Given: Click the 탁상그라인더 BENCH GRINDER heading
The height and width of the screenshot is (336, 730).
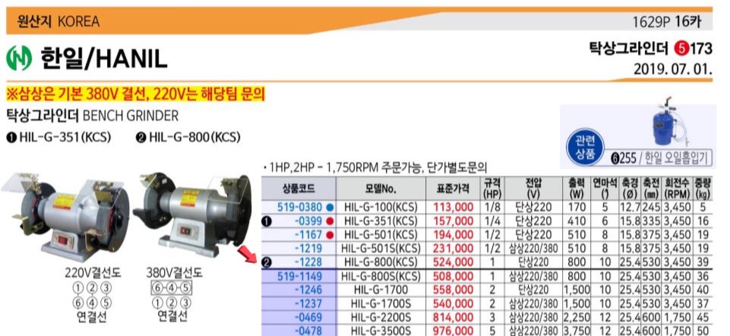Looking at the screenshot, I should (92, 115).
